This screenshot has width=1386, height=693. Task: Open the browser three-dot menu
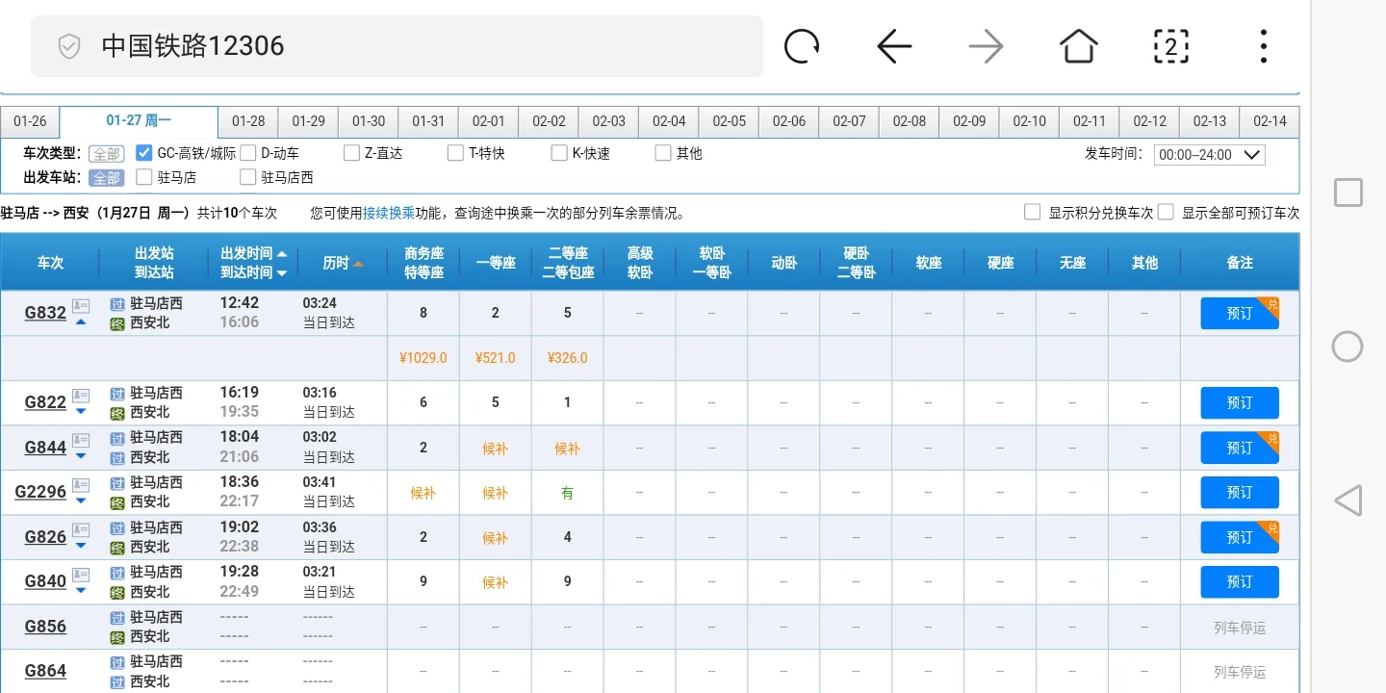[x=1263, y=45]
